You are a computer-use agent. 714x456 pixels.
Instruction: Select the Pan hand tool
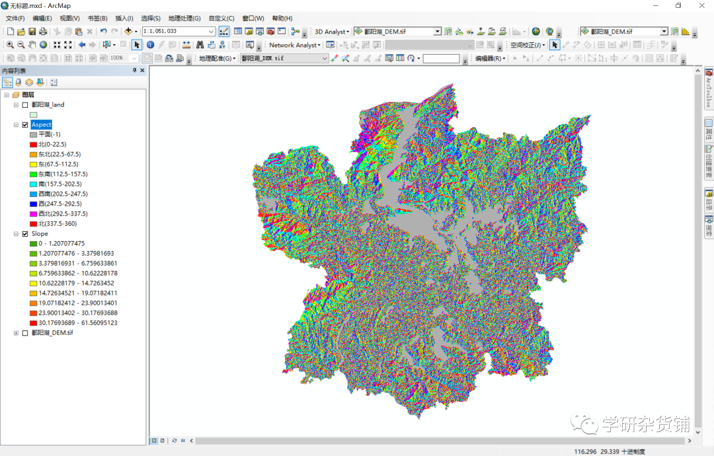32,44
